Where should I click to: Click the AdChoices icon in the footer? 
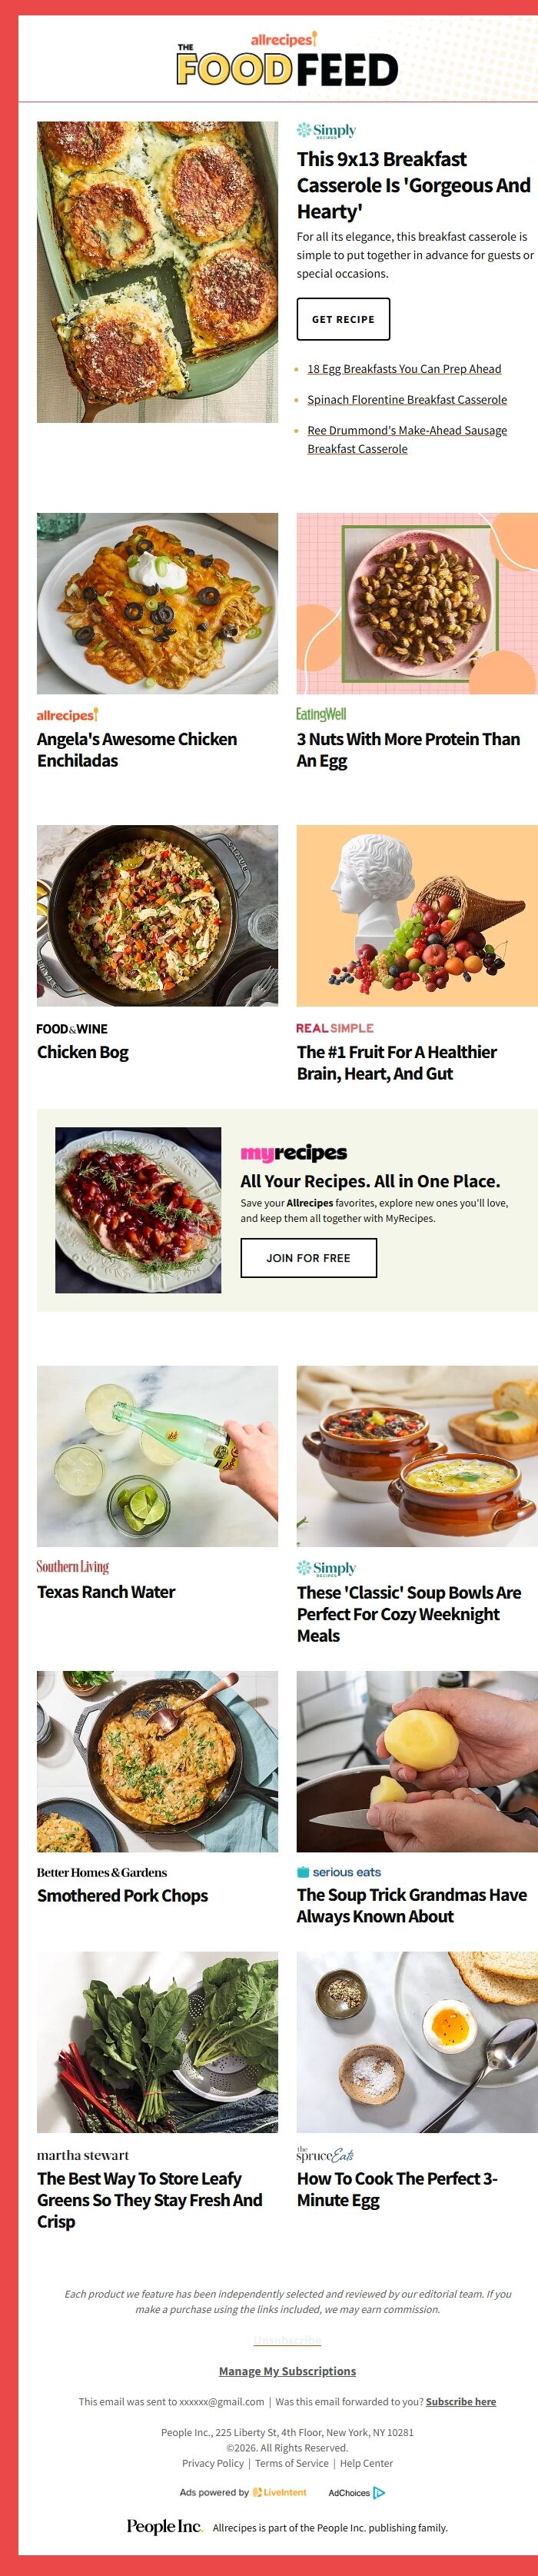(x=379, y=2493)
